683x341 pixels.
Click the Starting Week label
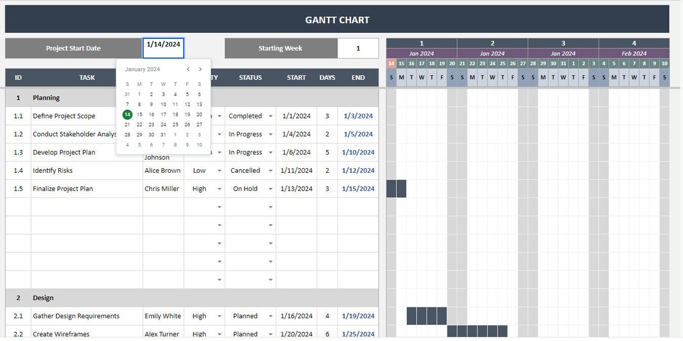[280, 48]
